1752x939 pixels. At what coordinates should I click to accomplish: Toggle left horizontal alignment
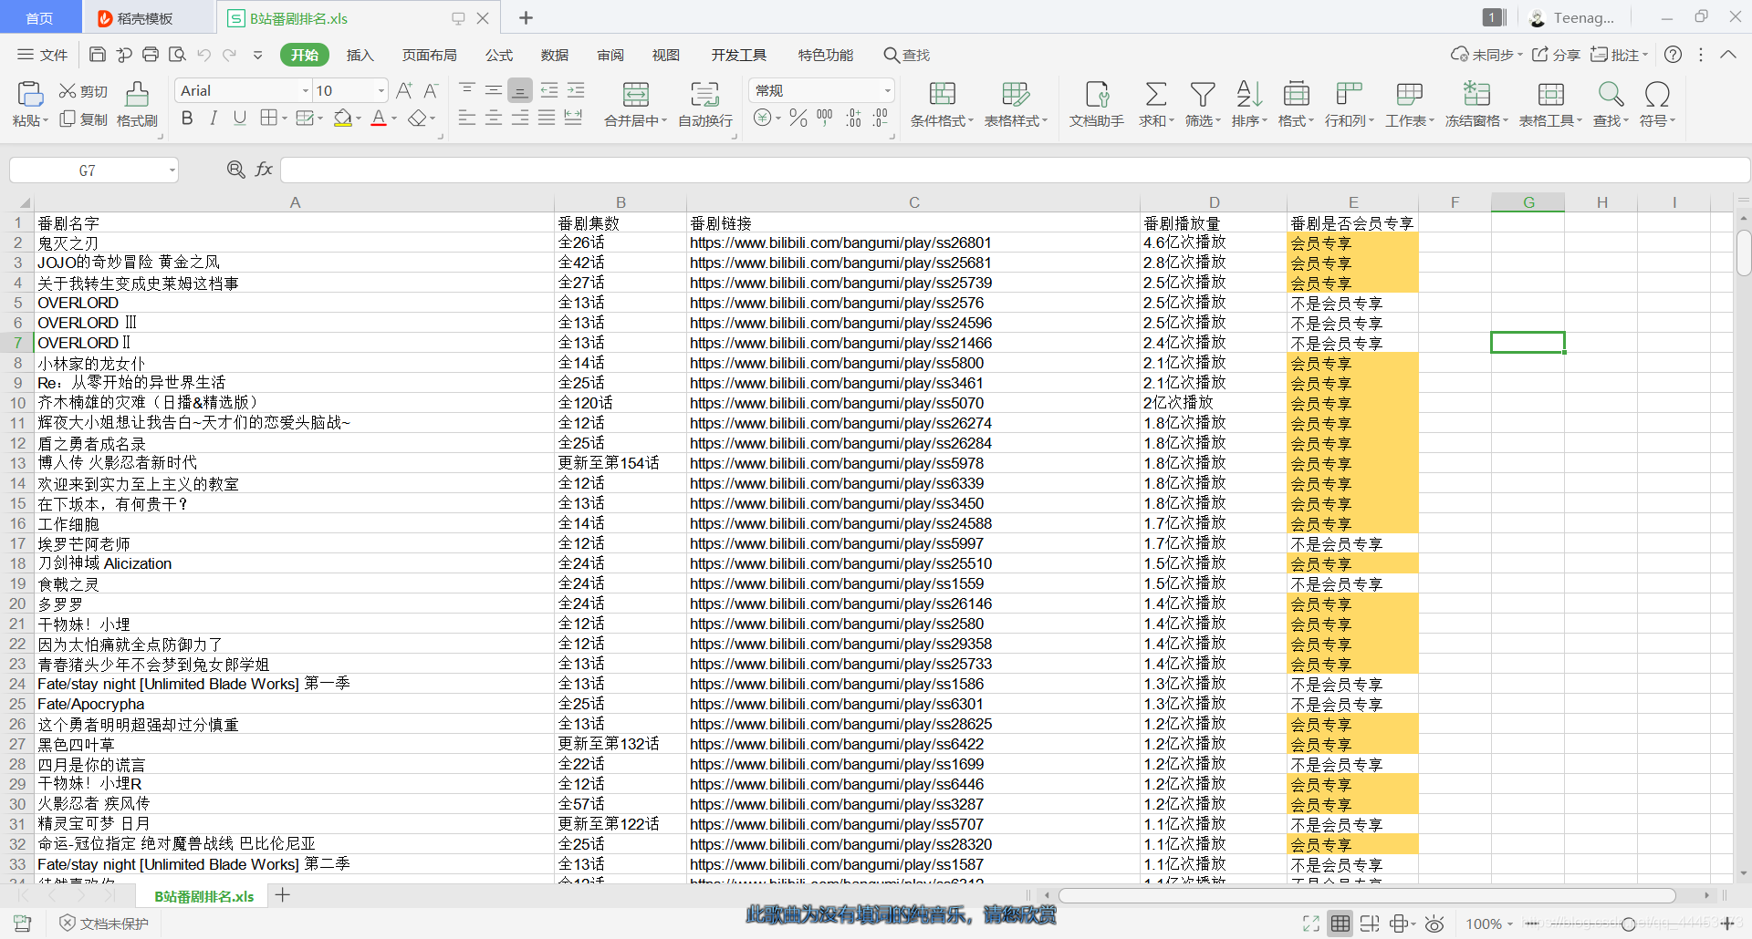[467, 118]
